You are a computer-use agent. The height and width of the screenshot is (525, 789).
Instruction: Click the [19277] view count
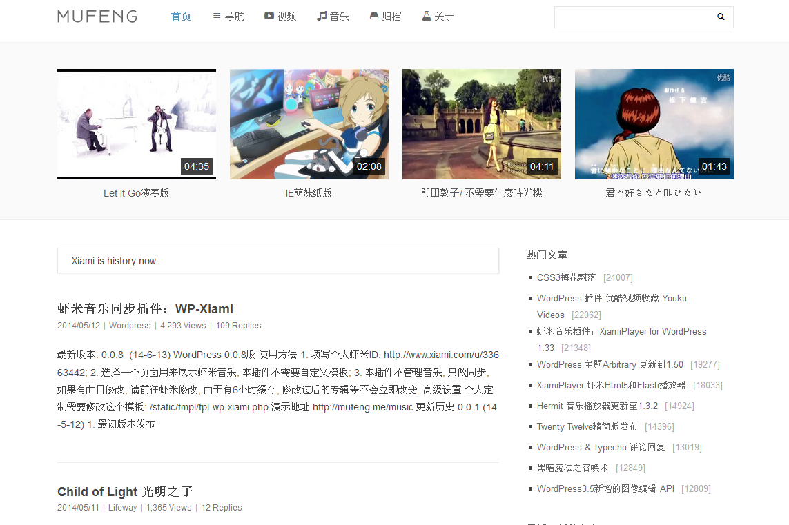tap(705, 364)
